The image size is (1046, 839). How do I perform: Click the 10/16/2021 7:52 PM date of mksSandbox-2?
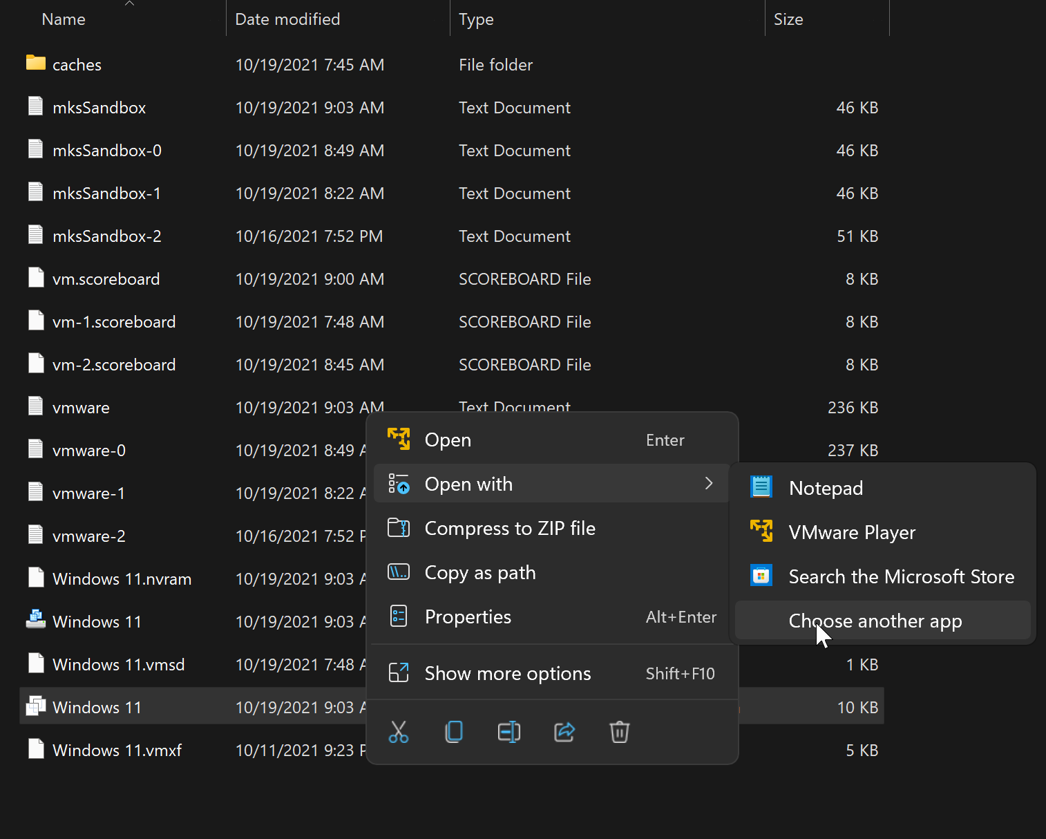[309, 236]
